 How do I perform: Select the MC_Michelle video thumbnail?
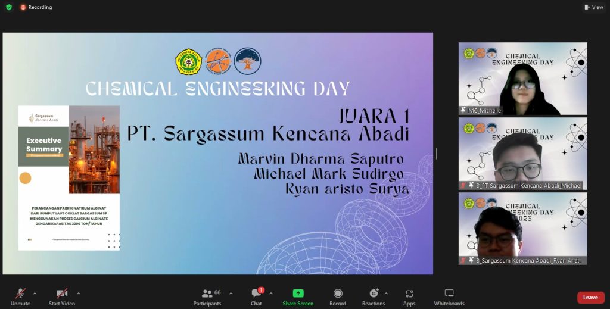pyautogui.click(x=522, y=79)
